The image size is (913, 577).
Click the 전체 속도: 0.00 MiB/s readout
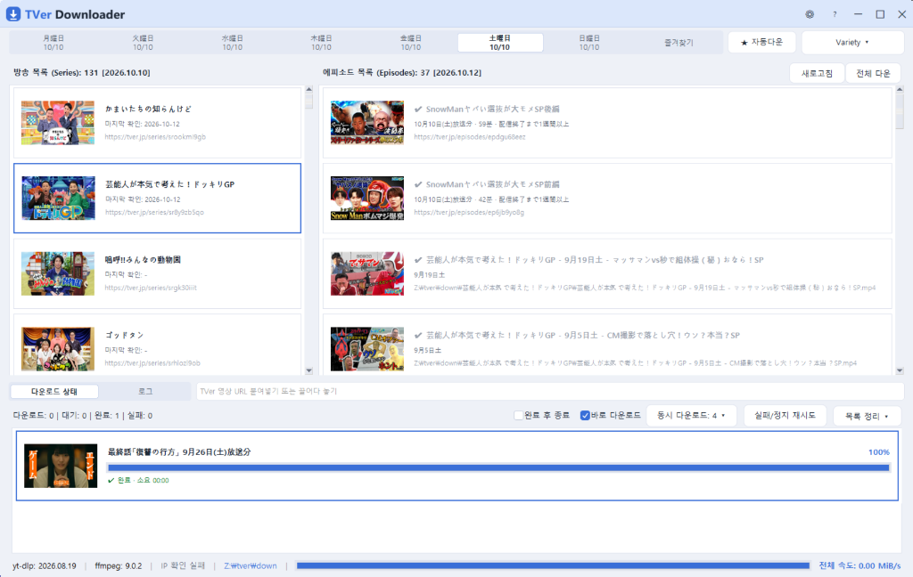click(x=860, y=566)
